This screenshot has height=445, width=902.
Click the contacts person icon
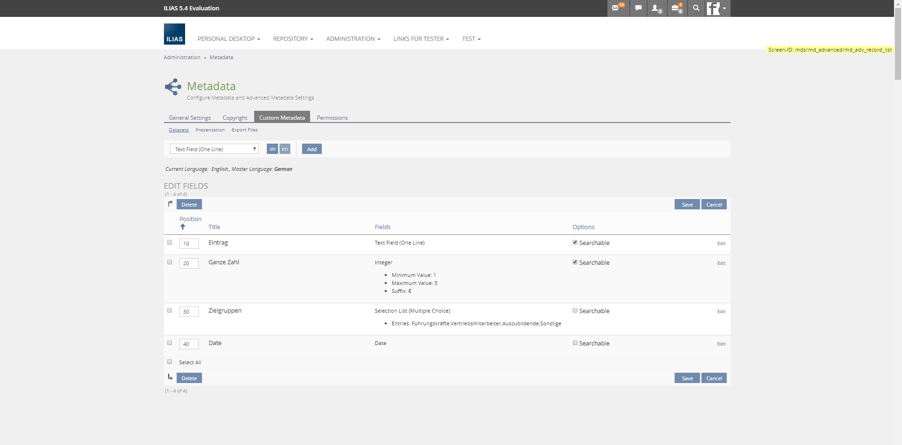[x=655, y=8]
